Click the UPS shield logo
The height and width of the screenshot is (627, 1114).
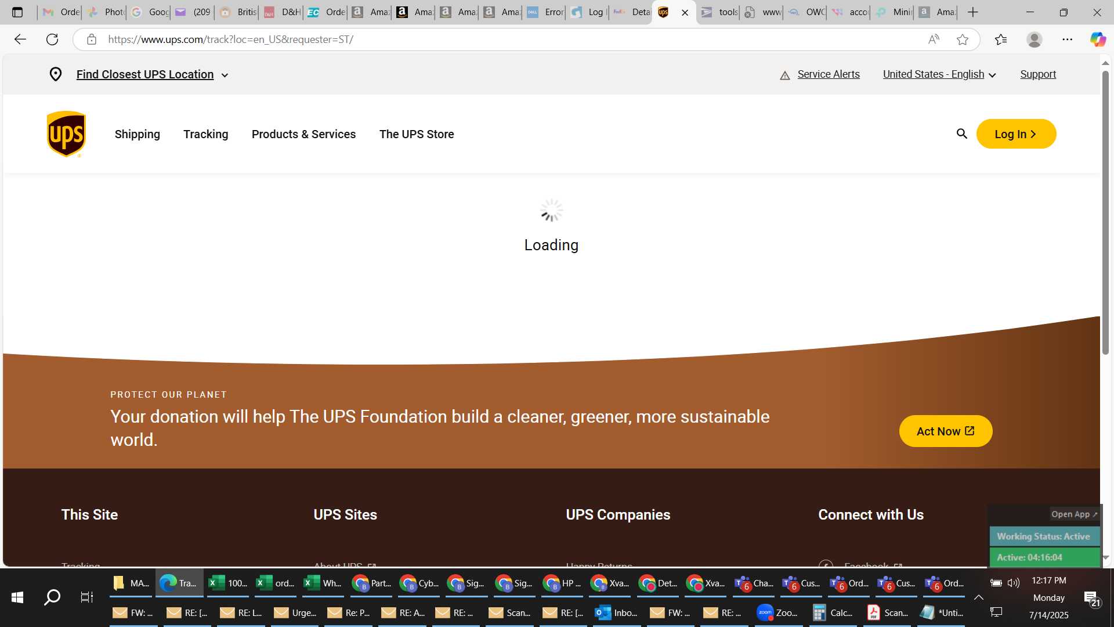pyautogui.click(x=66, y=134)
